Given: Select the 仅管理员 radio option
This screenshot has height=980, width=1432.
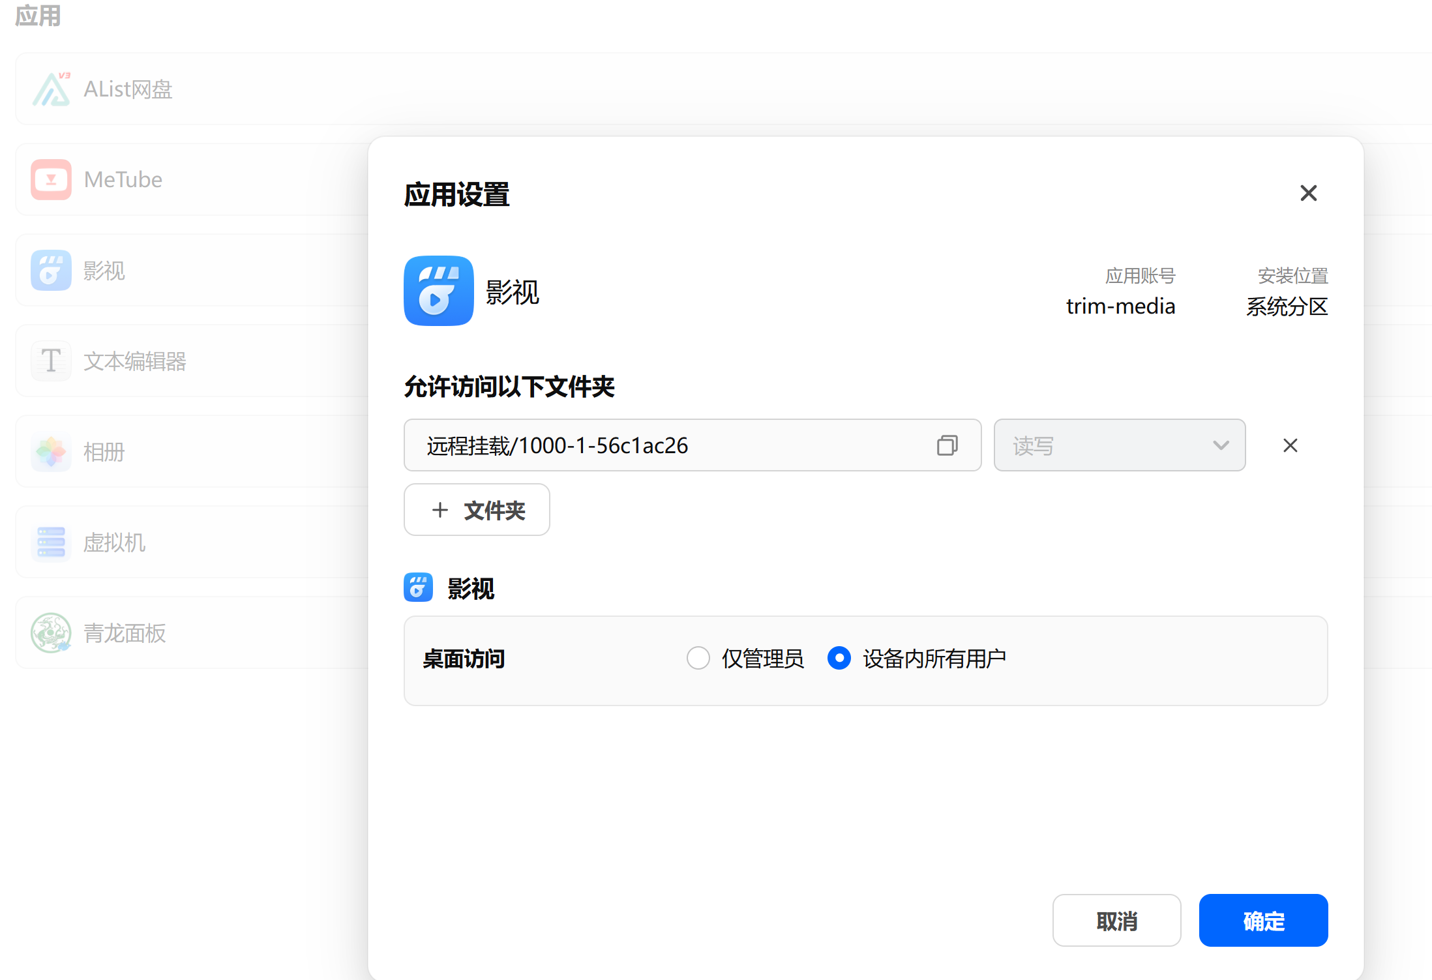Looking at the screenshot, I should pos(698,658).
